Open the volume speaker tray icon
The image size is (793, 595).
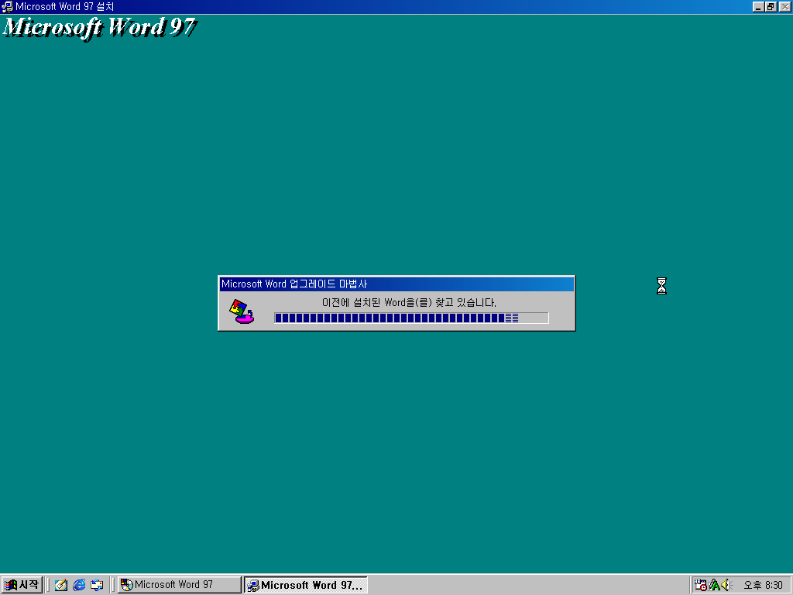(726, 585)
